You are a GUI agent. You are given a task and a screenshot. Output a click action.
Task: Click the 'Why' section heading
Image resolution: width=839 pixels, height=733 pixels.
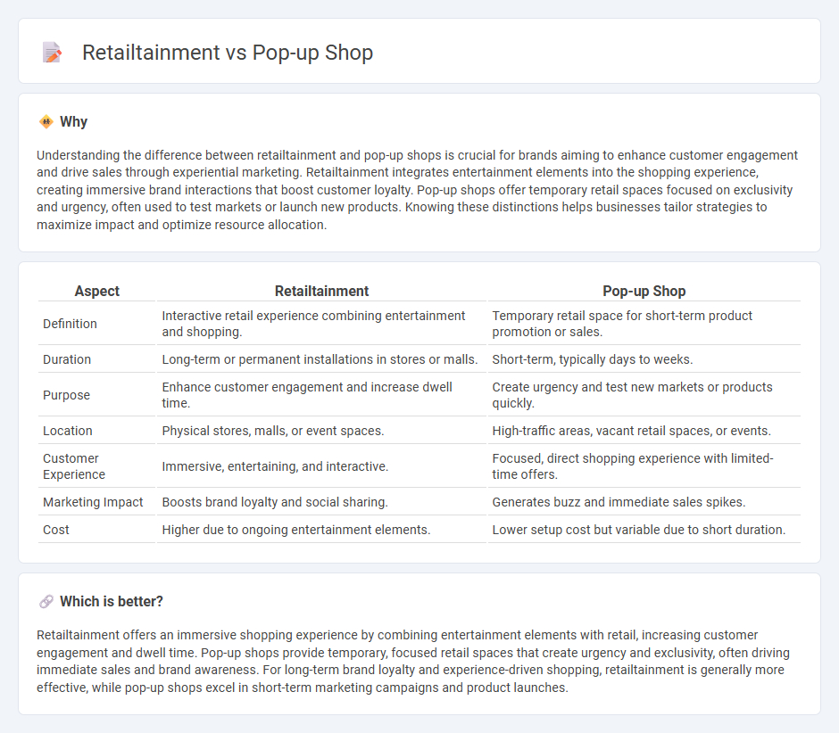tap(74, 122)
